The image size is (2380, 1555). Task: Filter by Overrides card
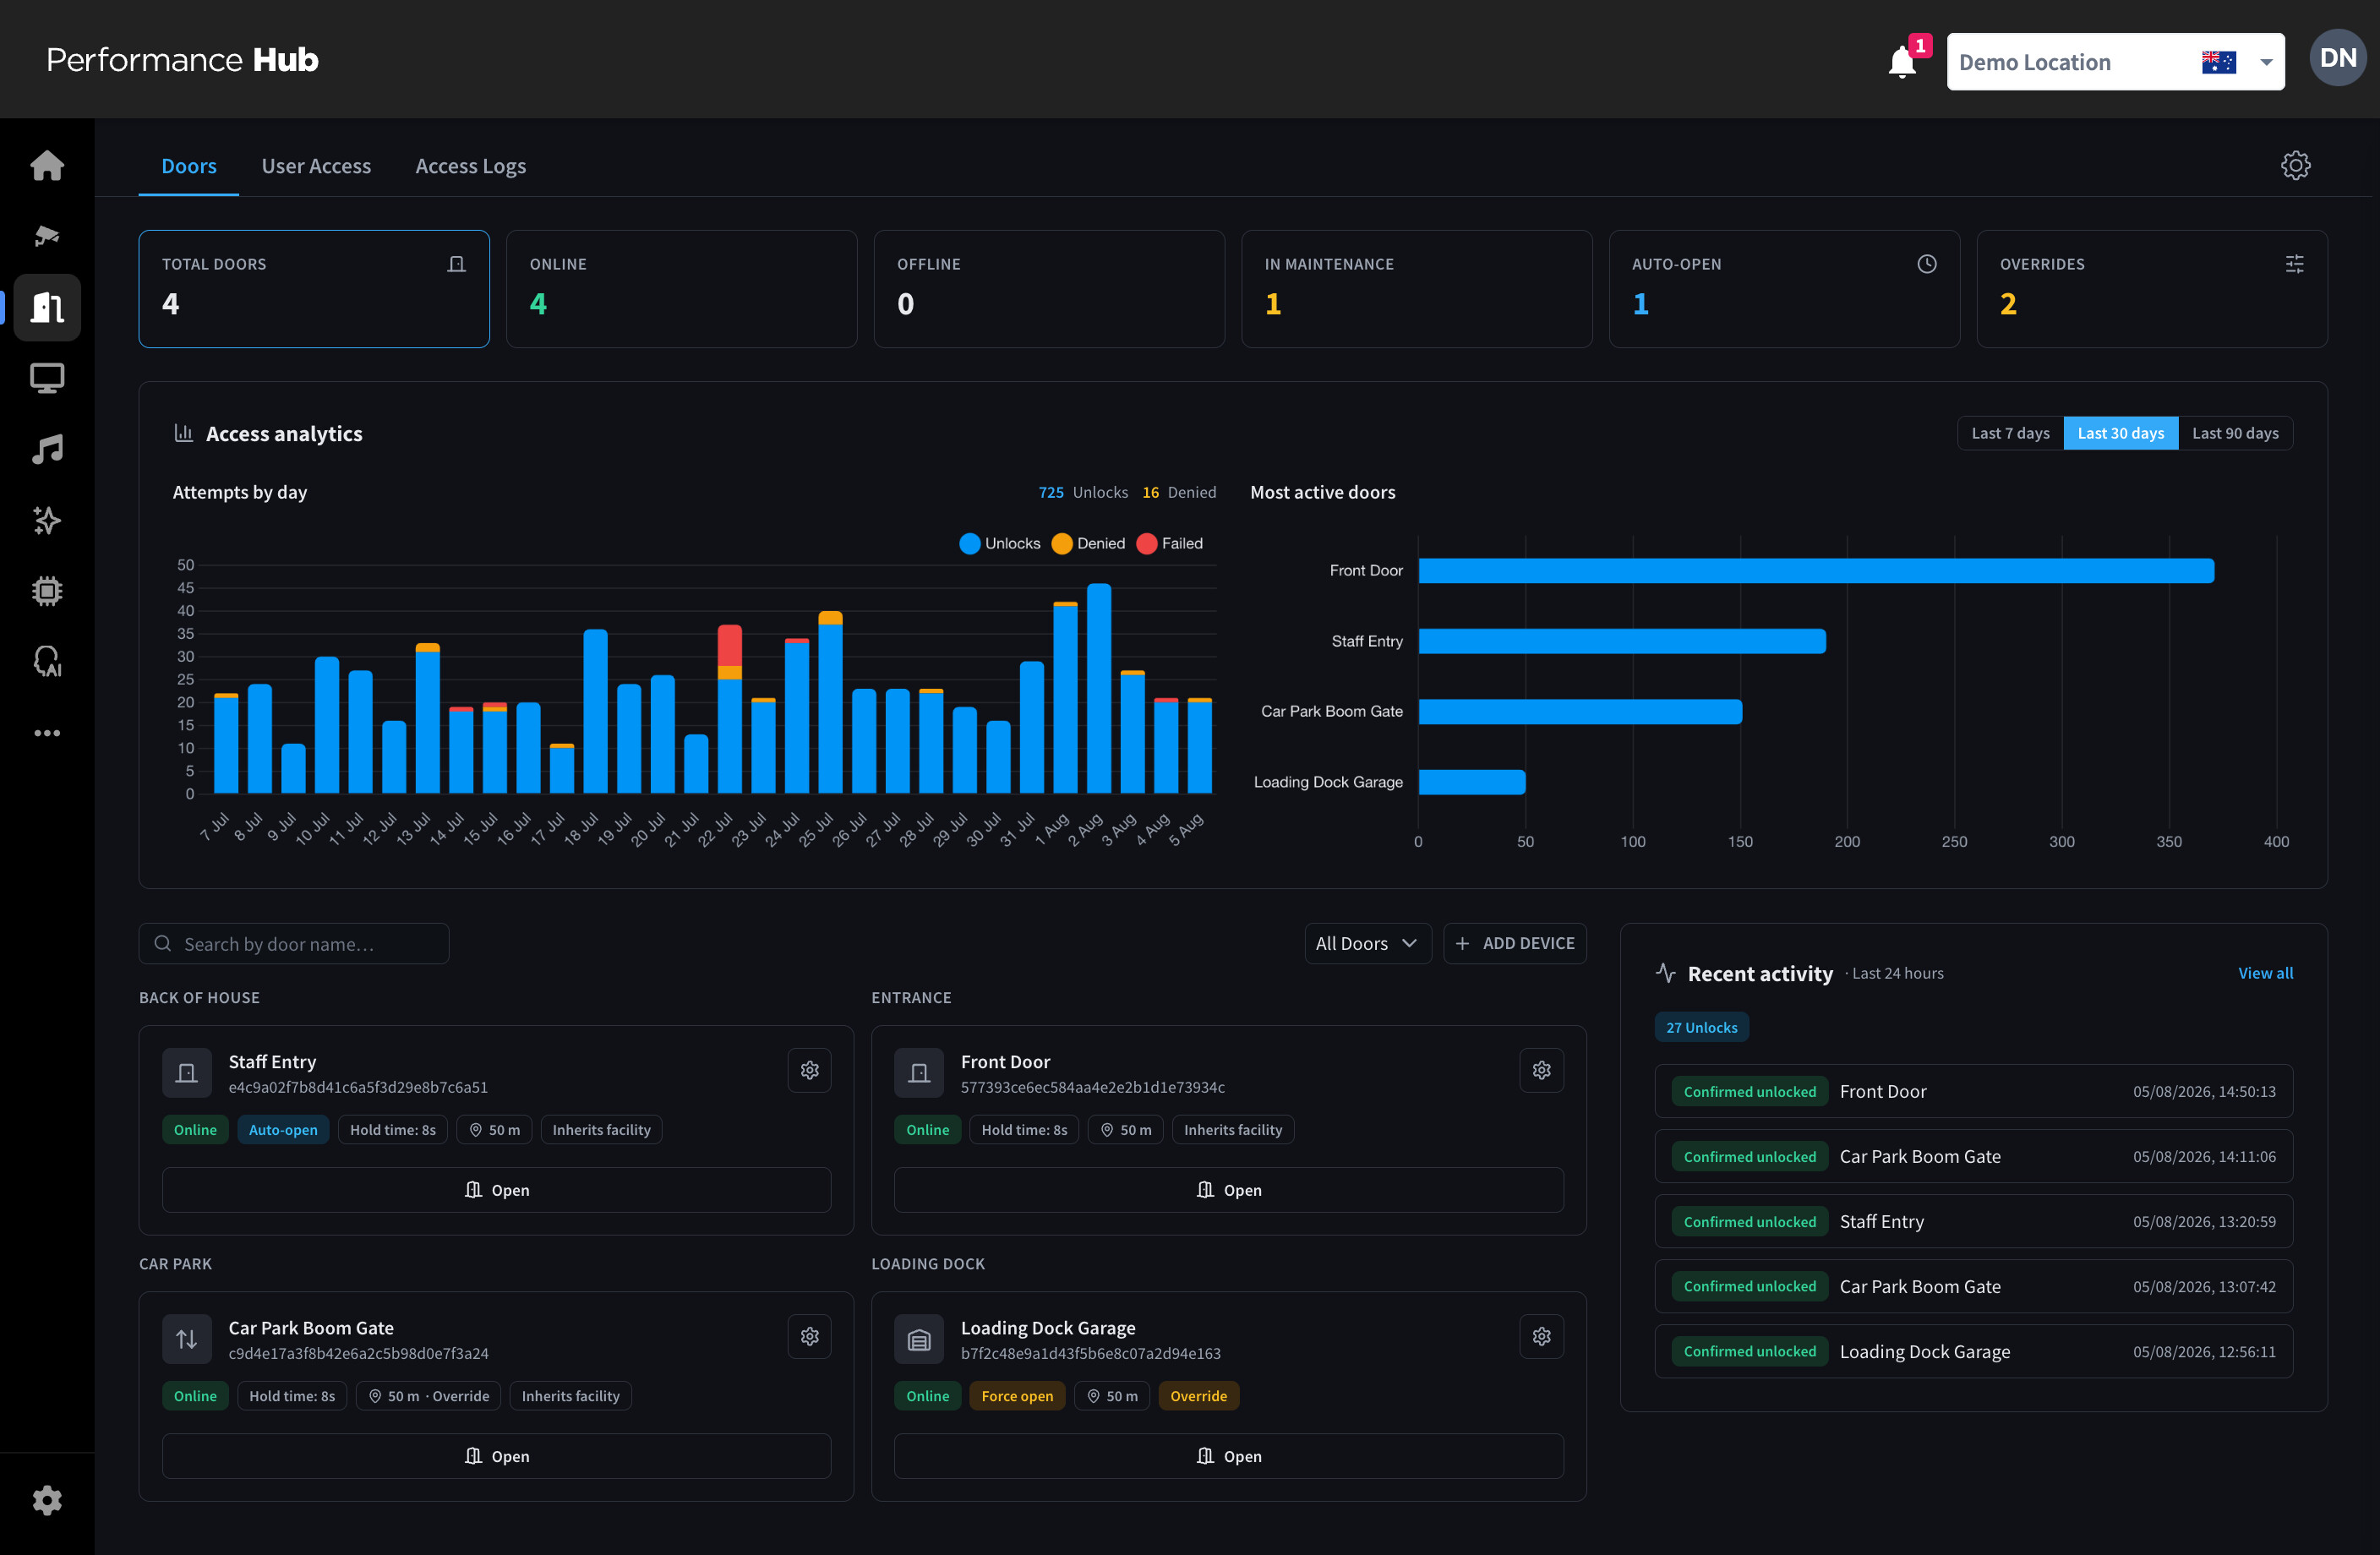(x=2152, y=289)
